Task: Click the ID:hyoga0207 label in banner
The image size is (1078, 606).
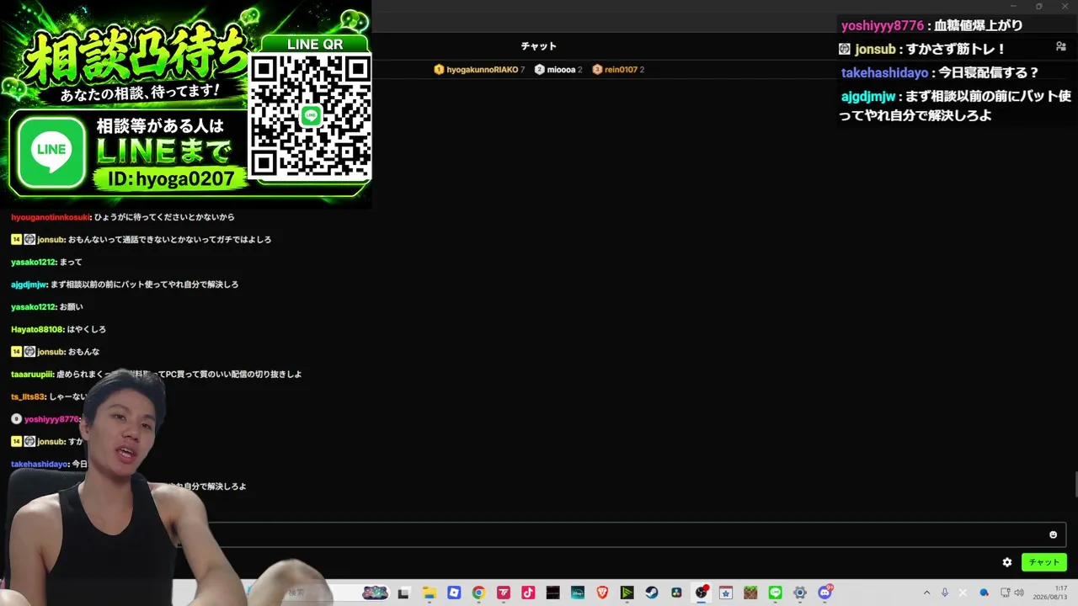Action: (x=170, y=178)
